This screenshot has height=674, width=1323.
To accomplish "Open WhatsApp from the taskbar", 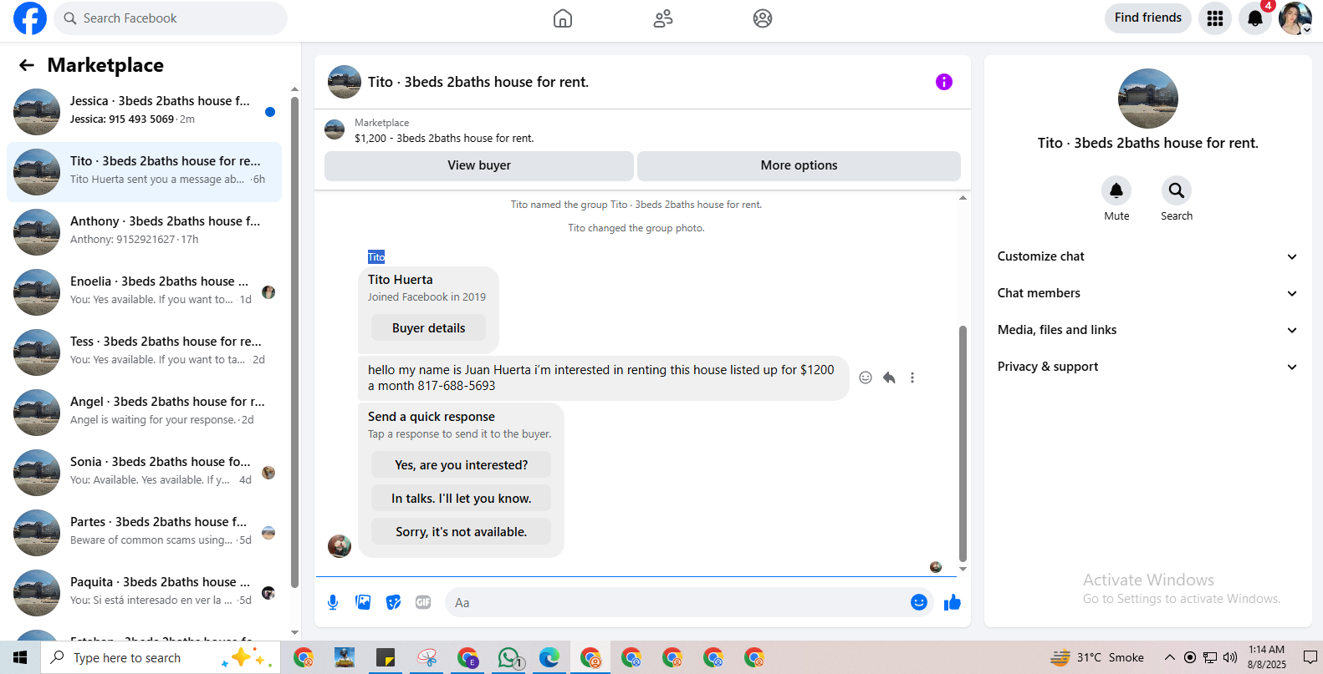I will (x=509, y=658).
